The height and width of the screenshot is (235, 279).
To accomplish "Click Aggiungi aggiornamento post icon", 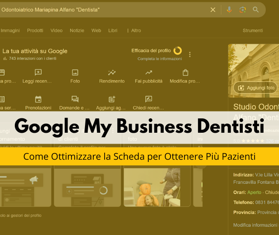I will coord(112,99).
